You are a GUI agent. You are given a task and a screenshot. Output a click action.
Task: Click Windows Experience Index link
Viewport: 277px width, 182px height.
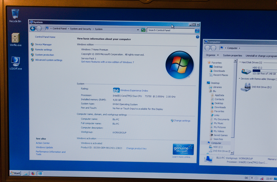click(134, 91)
